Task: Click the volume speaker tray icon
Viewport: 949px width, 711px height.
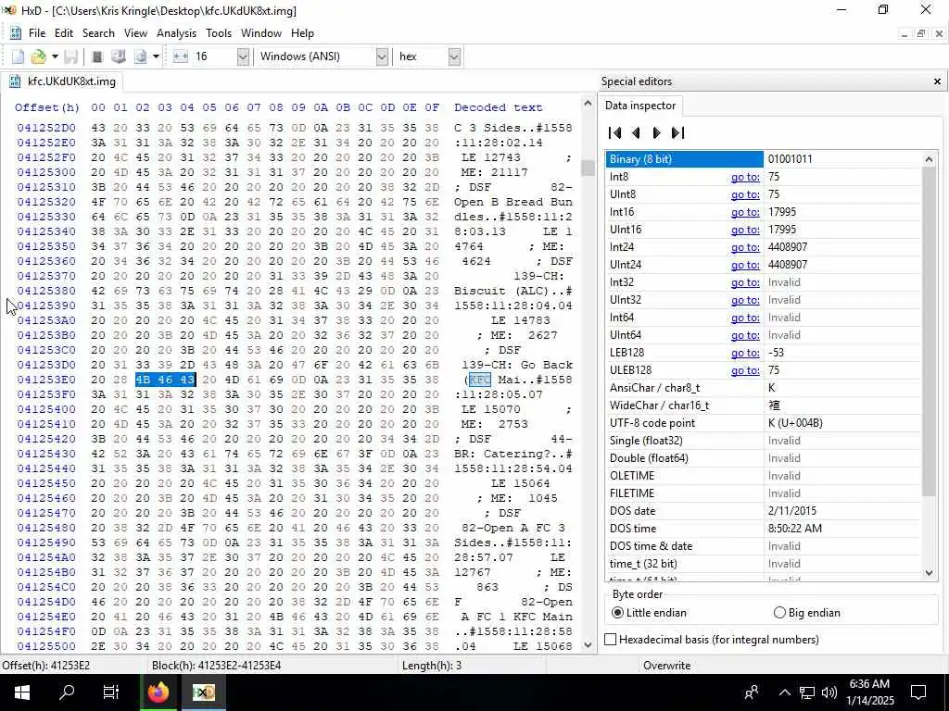Action: coord(829,692)
